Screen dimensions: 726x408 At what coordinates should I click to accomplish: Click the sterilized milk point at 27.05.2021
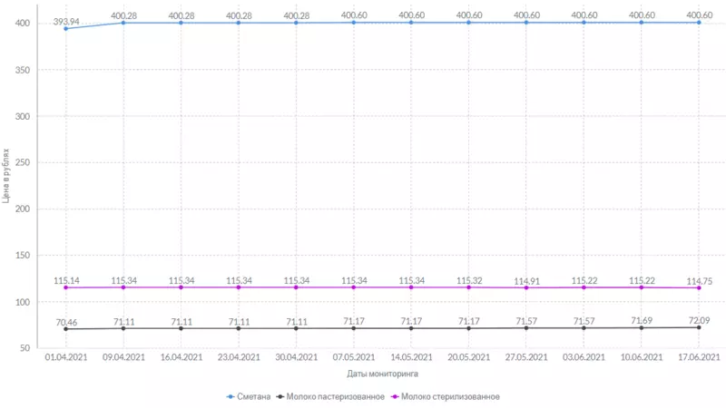(x=526, y=288)
